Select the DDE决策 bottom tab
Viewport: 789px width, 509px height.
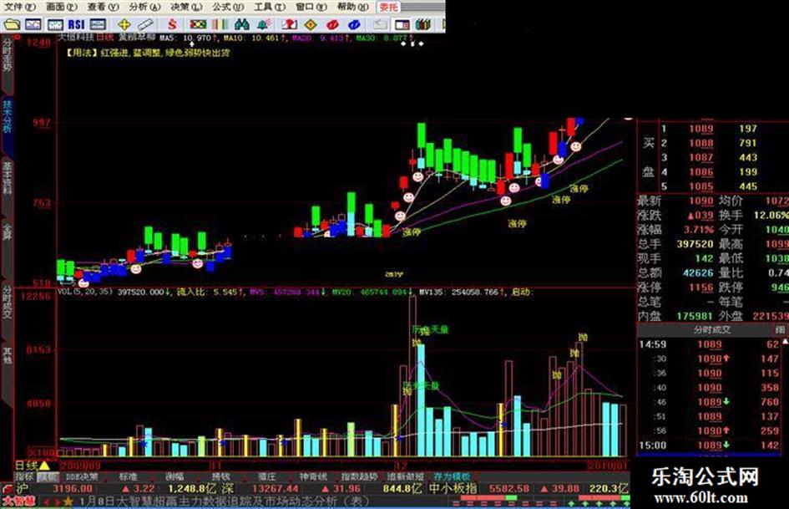[82, 476]
